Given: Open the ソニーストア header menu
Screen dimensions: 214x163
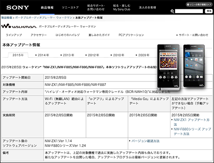Looking at the screenshot, I should click(x=70, y=8).
